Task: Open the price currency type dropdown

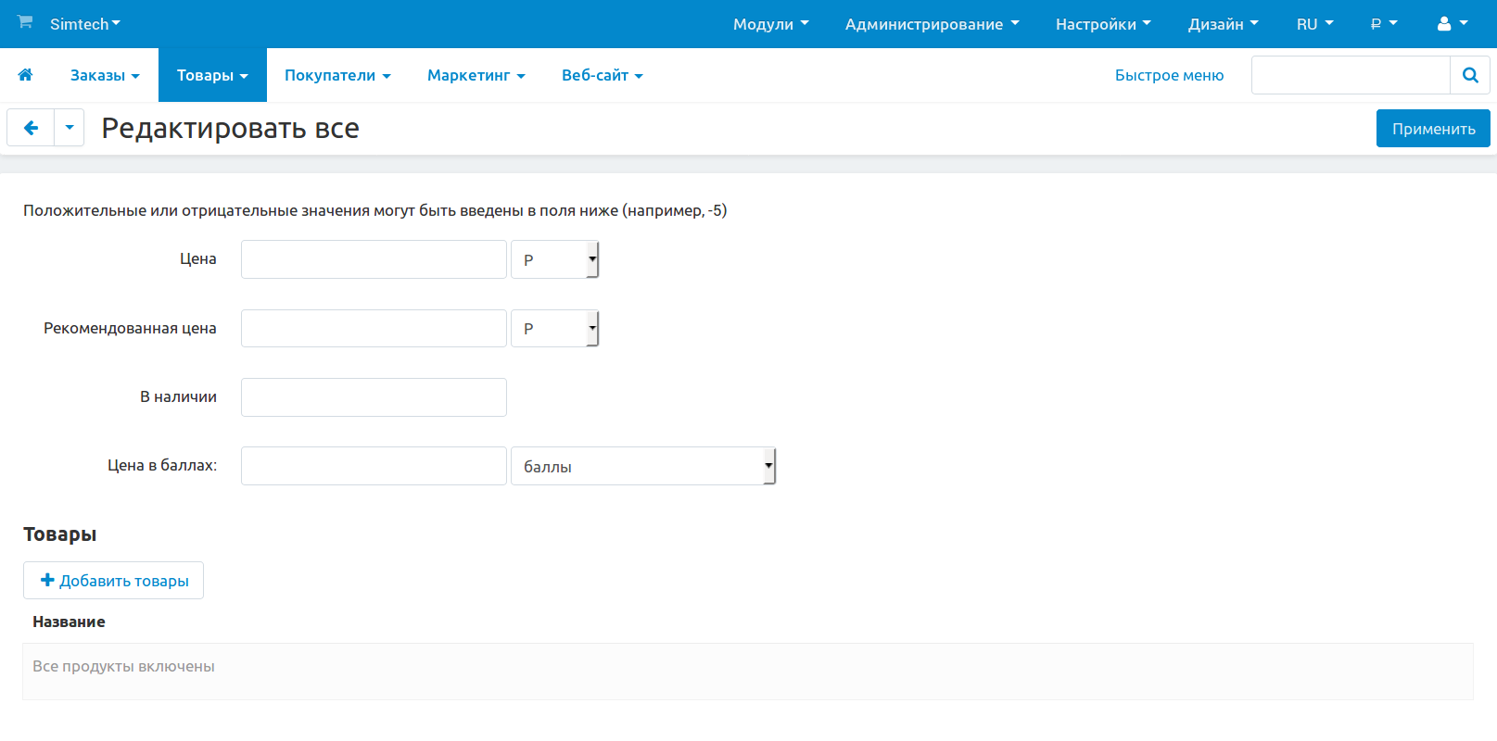Action: tap(554, 259)
